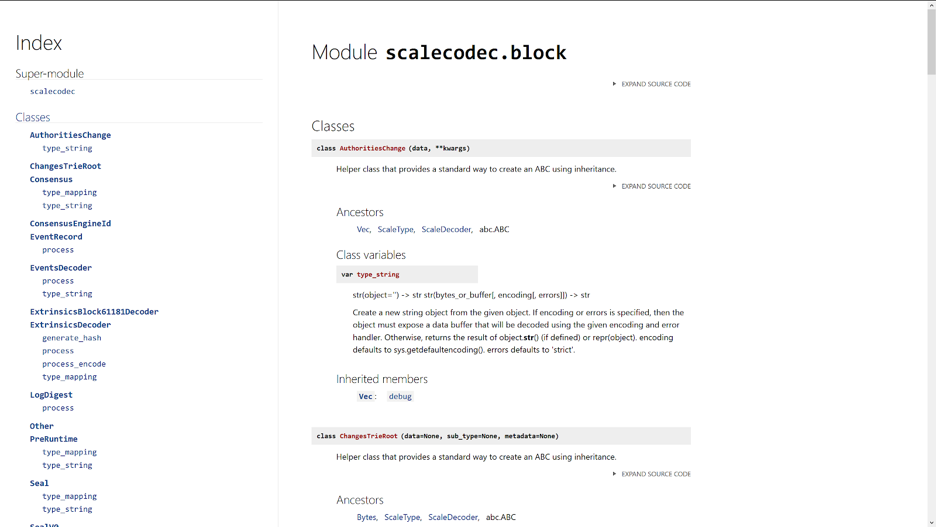The image size is (936, 527).
Task: Navigate to generate_hash under ExtrinsicsDecoder
Action: 71,338
